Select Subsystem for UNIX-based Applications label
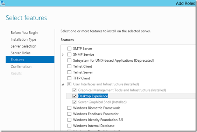Screen dimensions: 197x132 (x=113, y=61)
